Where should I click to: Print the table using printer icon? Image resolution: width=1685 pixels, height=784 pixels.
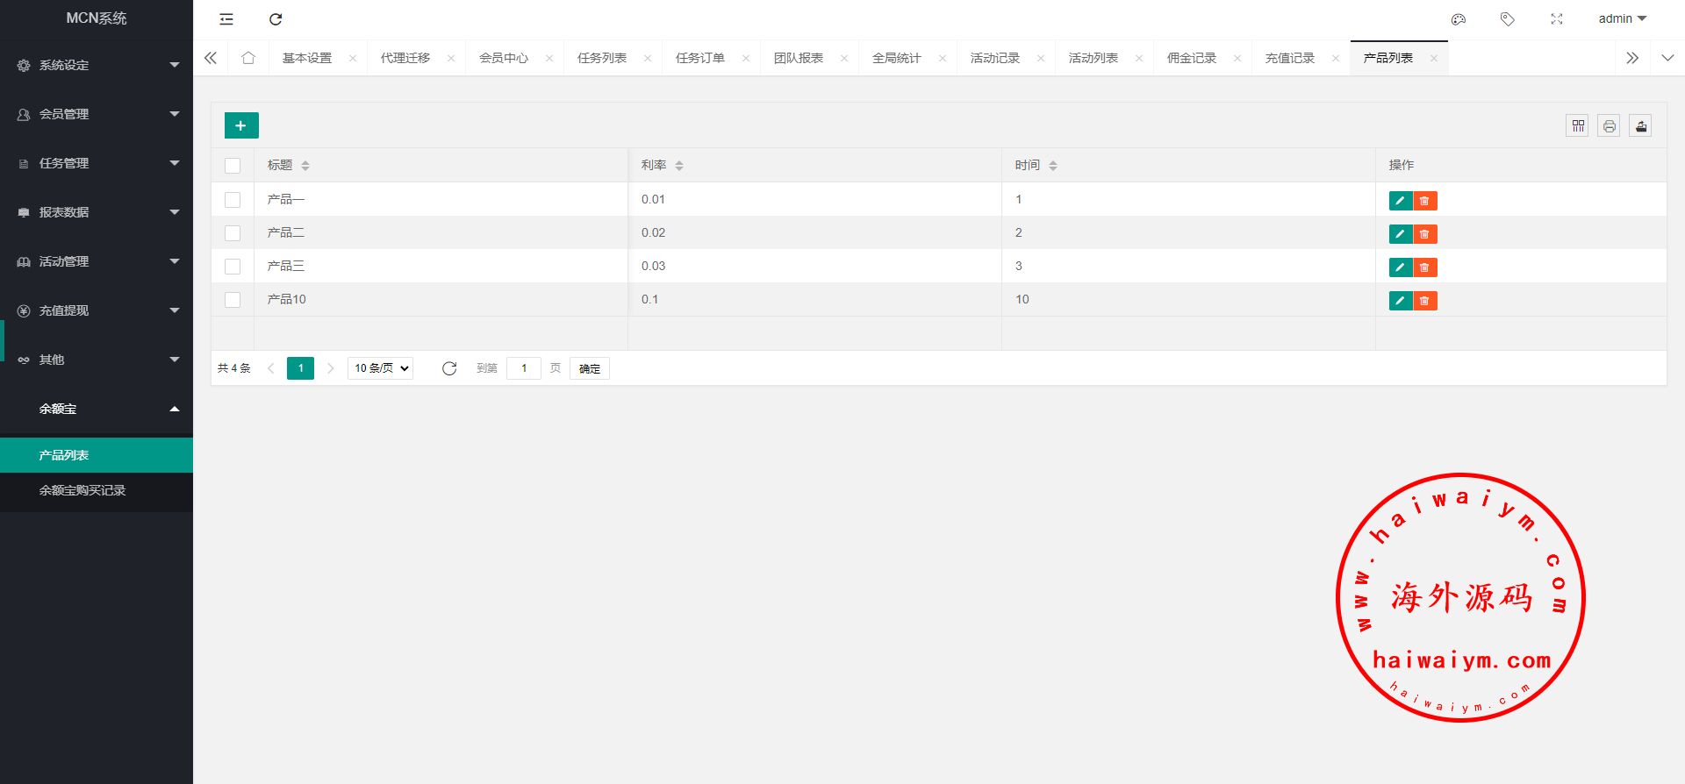click(1609, 126)
